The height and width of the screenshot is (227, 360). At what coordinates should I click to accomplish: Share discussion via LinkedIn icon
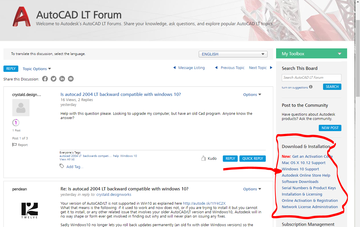coord(62,79)
